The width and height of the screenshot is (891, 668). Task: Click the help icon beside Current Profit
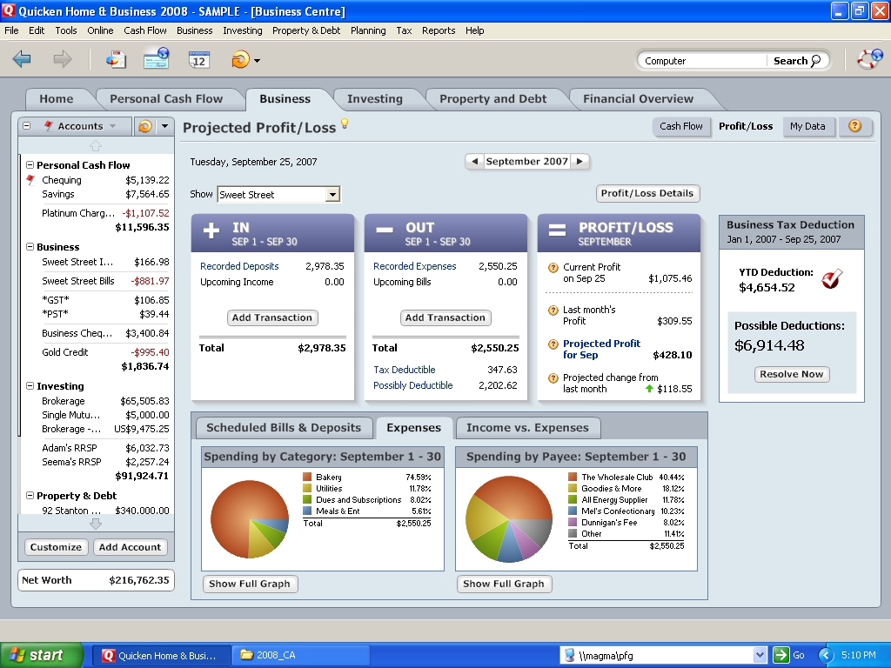coord(553,268)
